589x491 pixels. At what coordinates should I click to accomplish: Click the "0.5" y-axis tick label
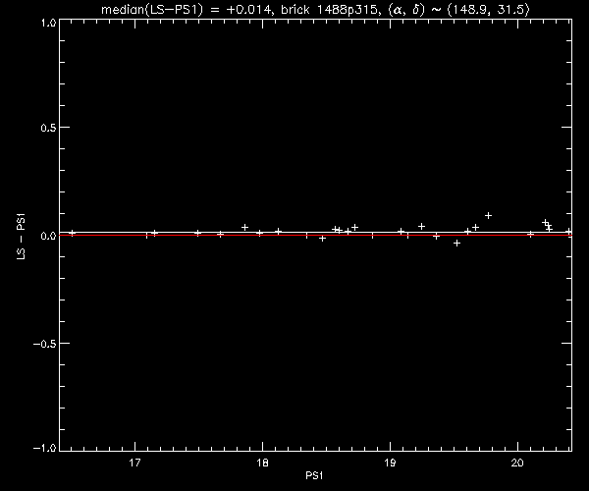(48, 128)
